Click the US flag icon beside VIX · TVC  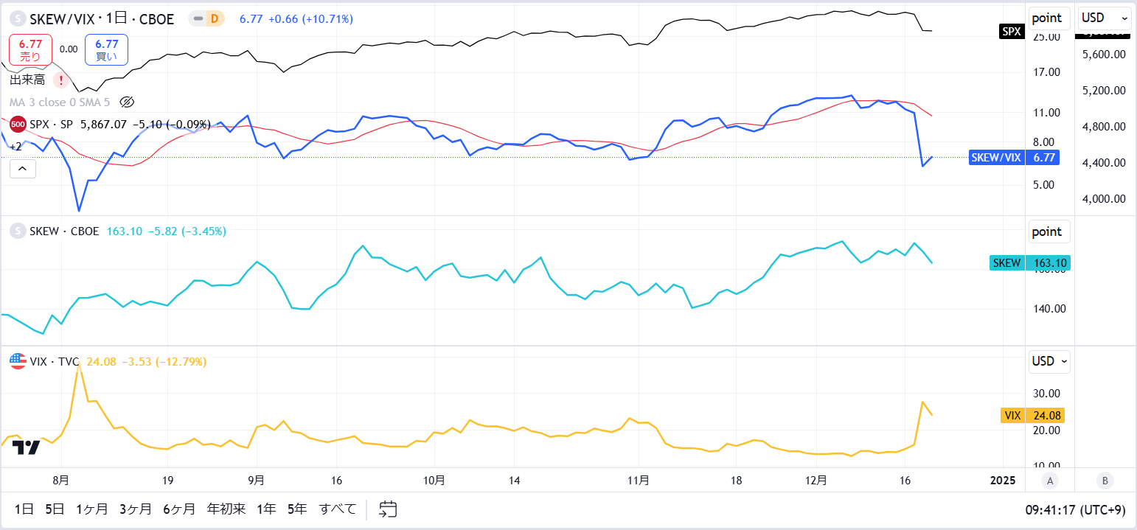tap(18, 361)
